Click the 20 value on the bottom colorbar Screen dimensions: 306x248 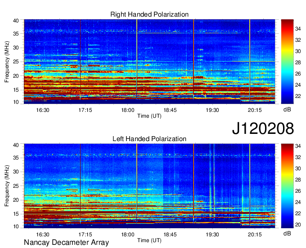pyautogui.click(x=298, y=225)
